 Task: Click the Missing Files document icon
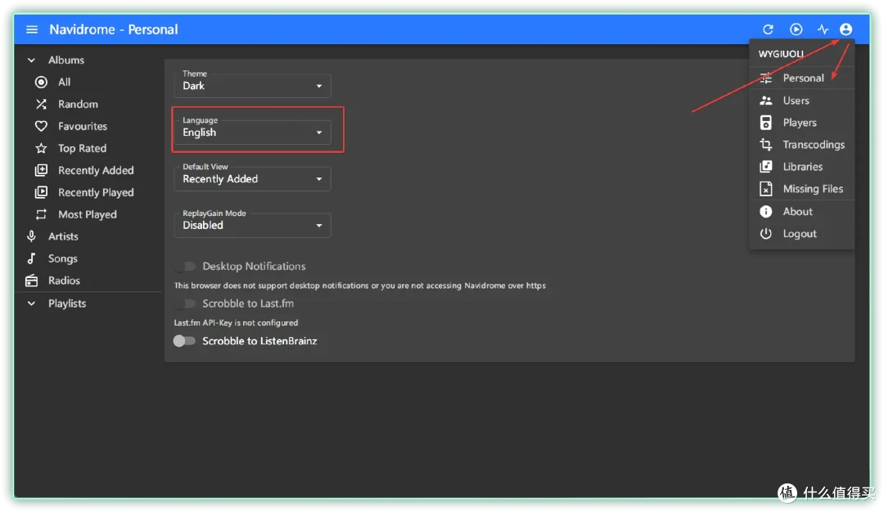pos(765,189)
